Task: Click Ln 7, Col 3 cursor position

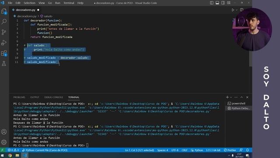Action: point(140,150)
